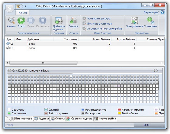The image size is (170, 134).
Task: Switch to the Задания tab
Action: tap(41, 119)
